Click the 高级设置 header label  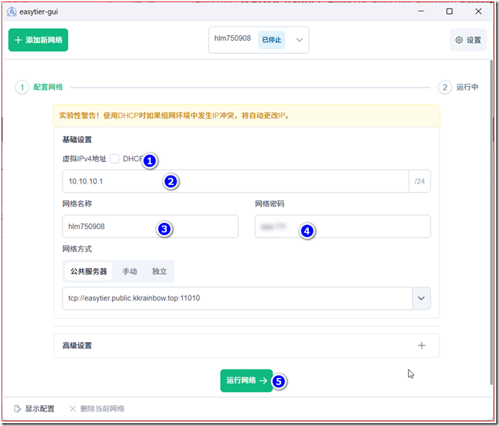pos(77,346)
